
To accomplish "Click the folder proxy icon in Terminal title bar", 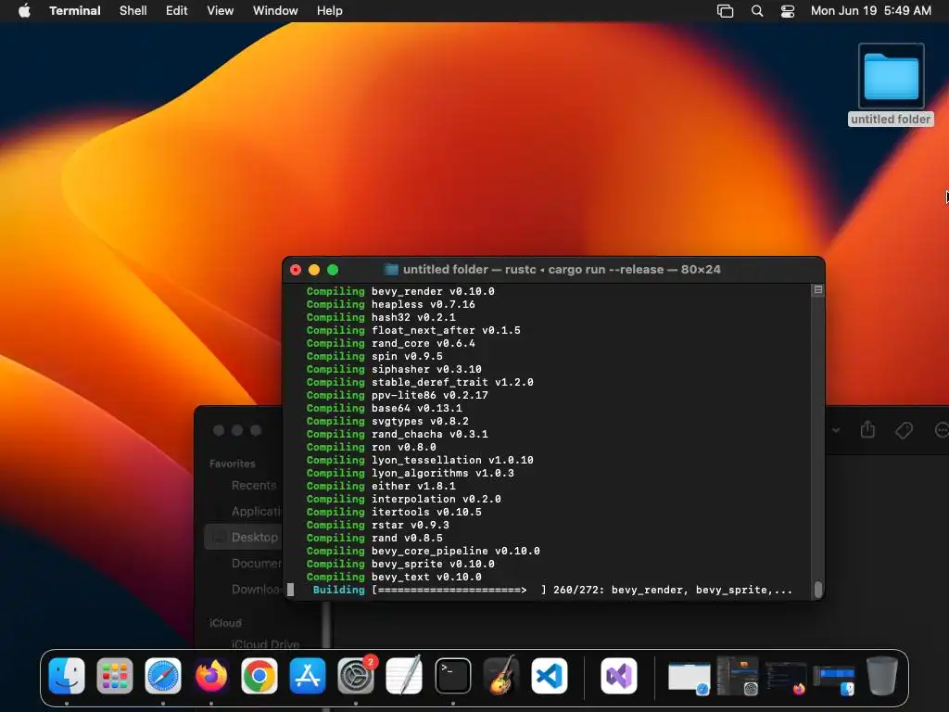I will tap(392, 270).
